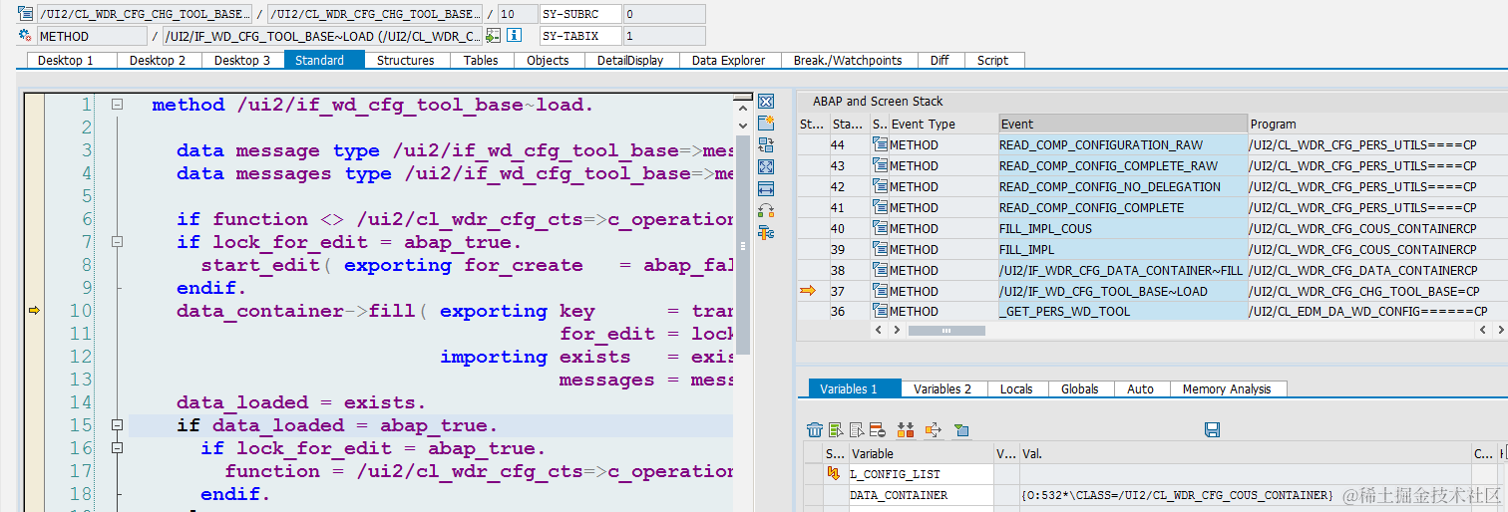Click the method icon in stack row 44
Image resolution: width=1508 pixels, height=512 pixels.
880,145
